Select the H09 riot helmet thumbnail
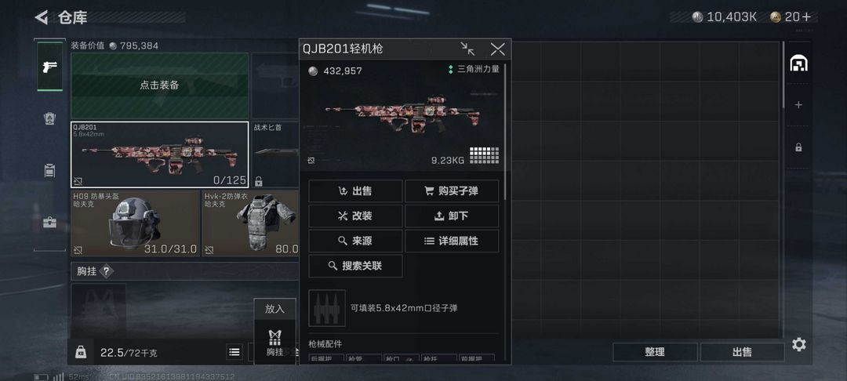 (135, 223)
